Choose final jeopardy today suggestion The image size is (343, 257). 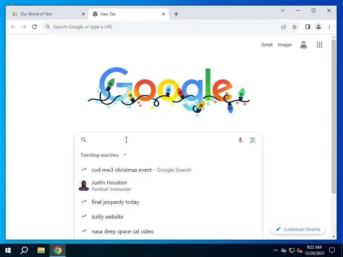[x=168, y=202]
